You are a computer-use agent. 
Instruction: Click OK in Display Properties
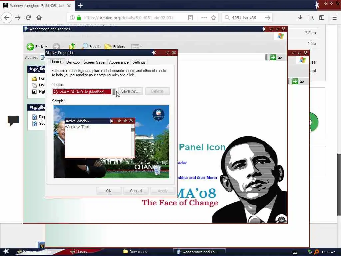[x=109, y=191]
